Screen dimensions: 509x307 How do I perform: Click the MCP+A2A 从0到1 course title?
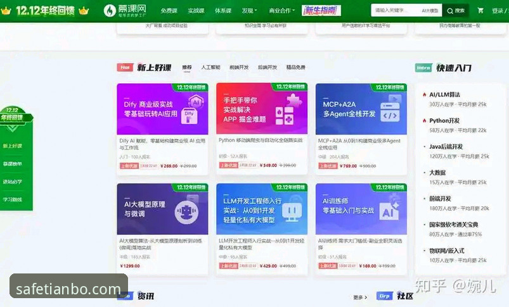359,144
